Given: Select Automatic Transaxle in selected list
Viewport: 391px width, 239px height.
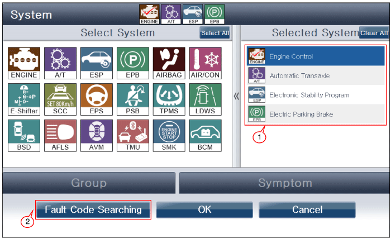Looking at the screenshot, I should pos(316,75).
